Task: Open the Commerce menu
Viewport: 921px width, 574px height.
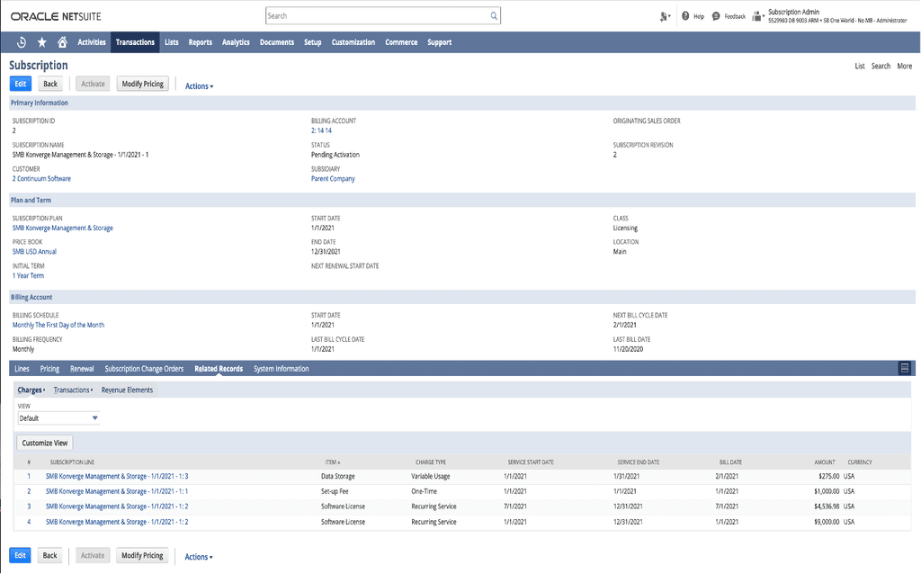Action: click(x=401, y=42)
